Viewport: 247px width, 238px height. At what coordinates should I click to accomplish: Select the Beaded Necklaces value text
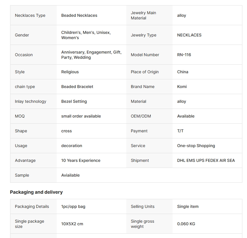(79, 15)
